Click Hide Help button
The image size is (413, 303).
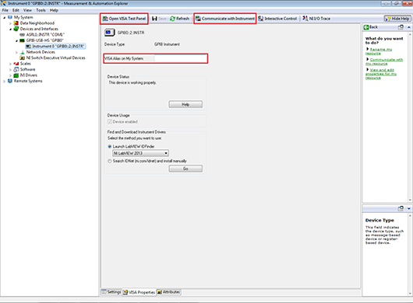(397, 19)
